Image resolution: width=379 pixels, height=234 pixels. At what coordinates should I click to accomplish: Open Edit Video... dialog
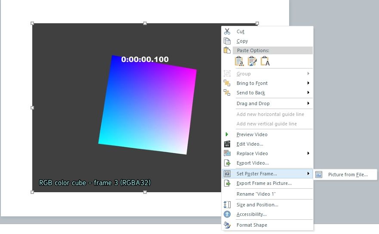click(x=267, y=144)
